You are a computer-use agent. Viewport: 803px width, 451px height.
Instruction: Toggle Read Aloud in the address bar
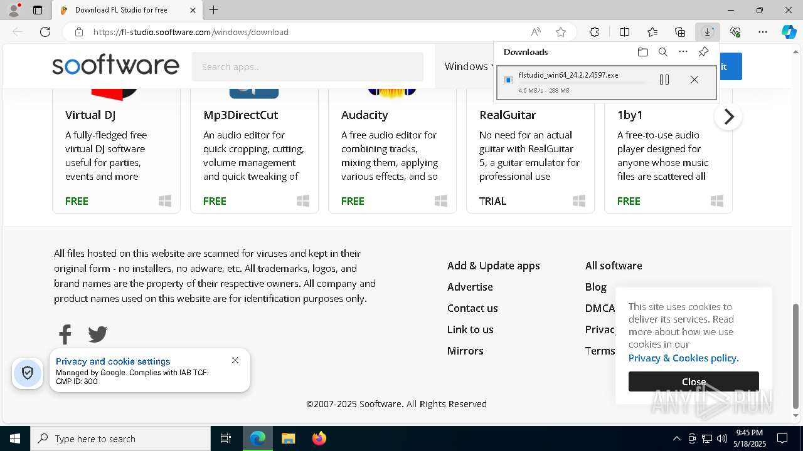point(536,32)
